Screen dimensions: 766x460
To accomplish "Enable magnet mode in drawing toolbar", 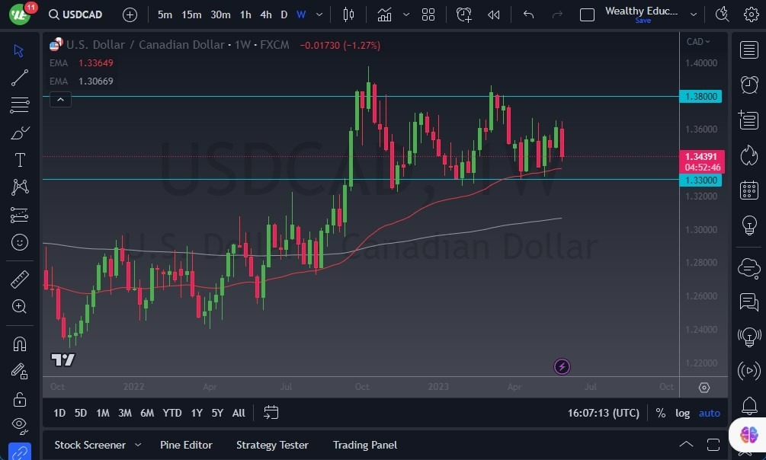I will click(19, 343).
